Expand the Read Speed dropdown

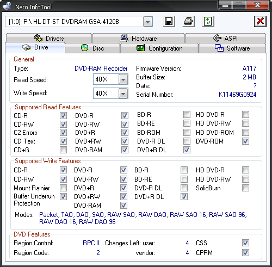(x=123, y=79)
